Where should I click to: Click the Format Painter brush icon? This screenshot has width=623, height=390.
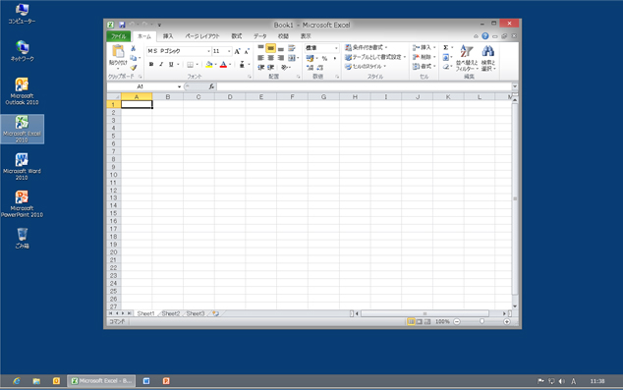133,68
